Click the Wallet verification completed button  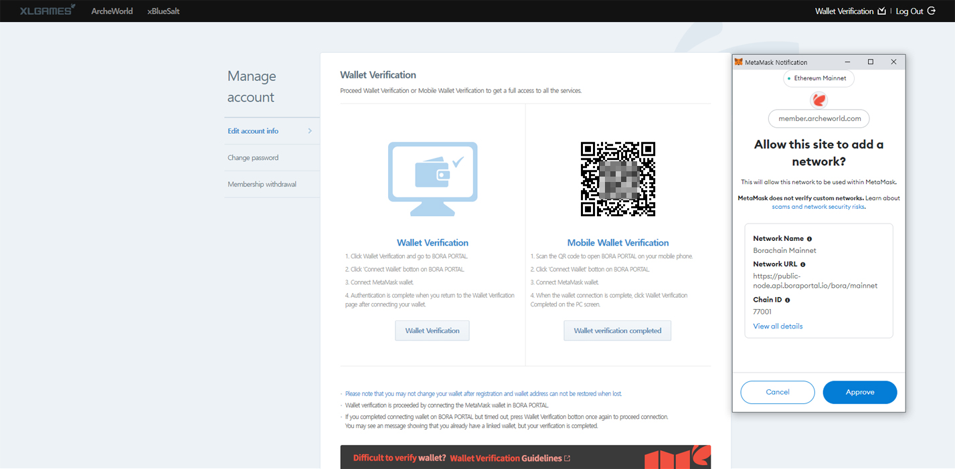pyautogui.click(x=618, y=331)
